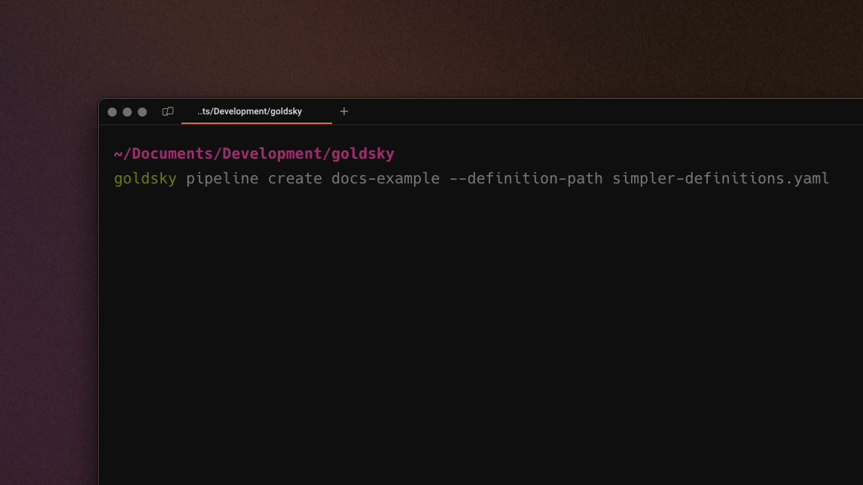Select the ..ts/Development/goldsky tab
863x485 pixels.
(257, 111)
